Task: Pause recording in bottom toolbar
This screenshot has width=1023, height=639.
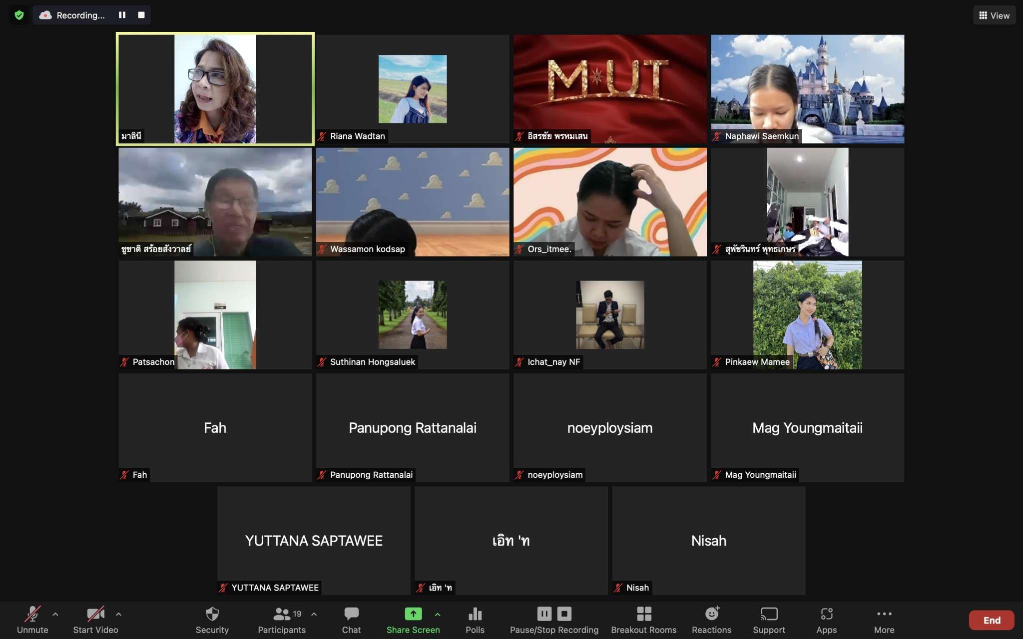Action: (x=544, y=614)
